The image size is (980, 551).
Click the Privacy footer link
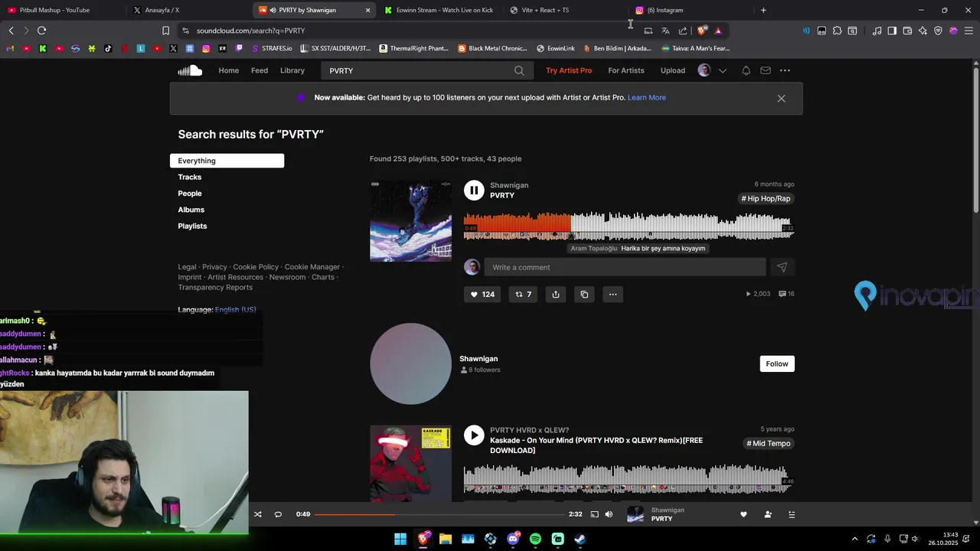[214, 267]
